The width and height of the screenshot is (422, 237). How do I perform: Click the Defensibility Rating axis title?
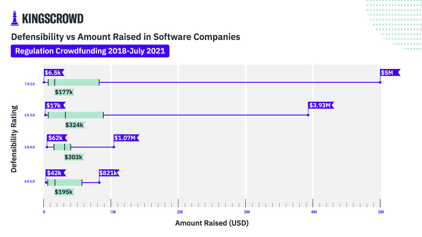point(14,139)
